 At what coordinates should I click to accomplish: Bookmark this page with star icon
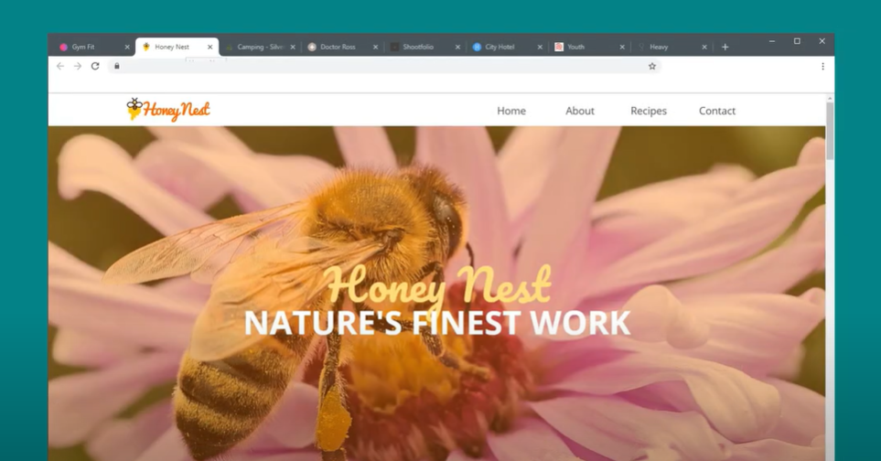tap(651, 66)
